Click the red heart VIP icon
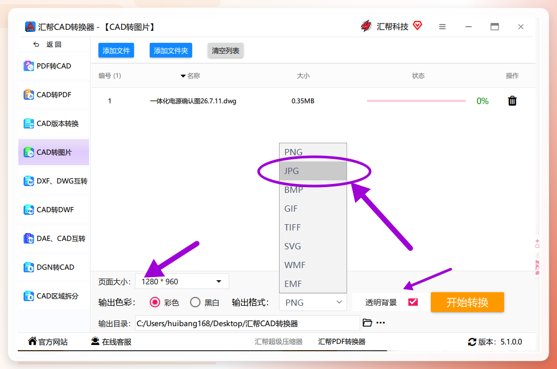 coord(418,26)
